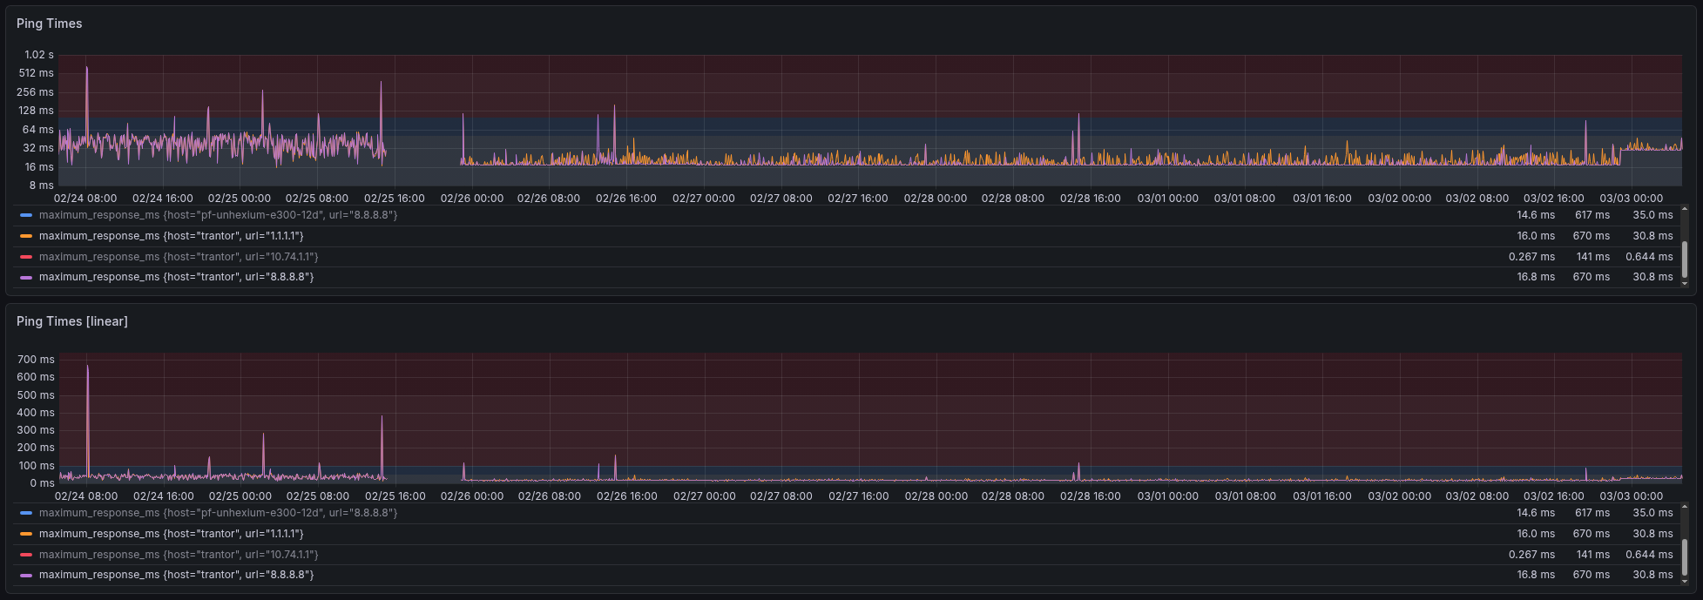The width and height of the screenshot is (1703, 600).
Task: Click orange swatch for 1.1.1.1 in linear panel
Action: pyautogui.click(x=26, y=534)
